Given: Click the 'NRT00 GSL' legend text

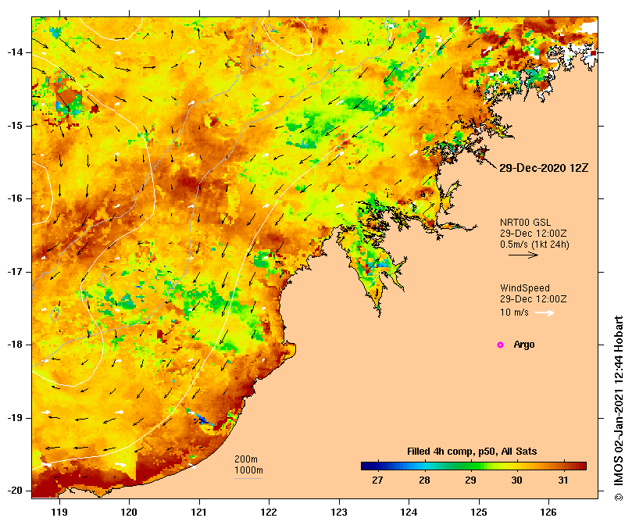Looking at the screenshot, I should click(525, 223).
